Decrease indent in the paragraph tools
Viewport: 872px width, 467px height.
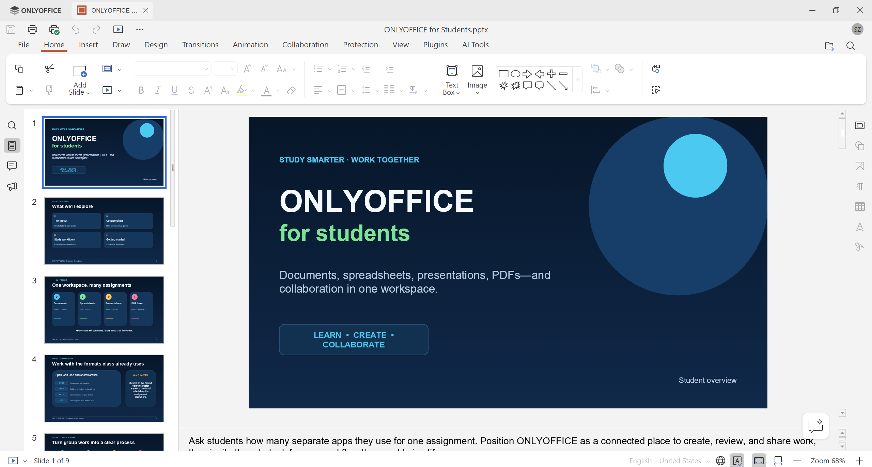[x=366, y=69]
